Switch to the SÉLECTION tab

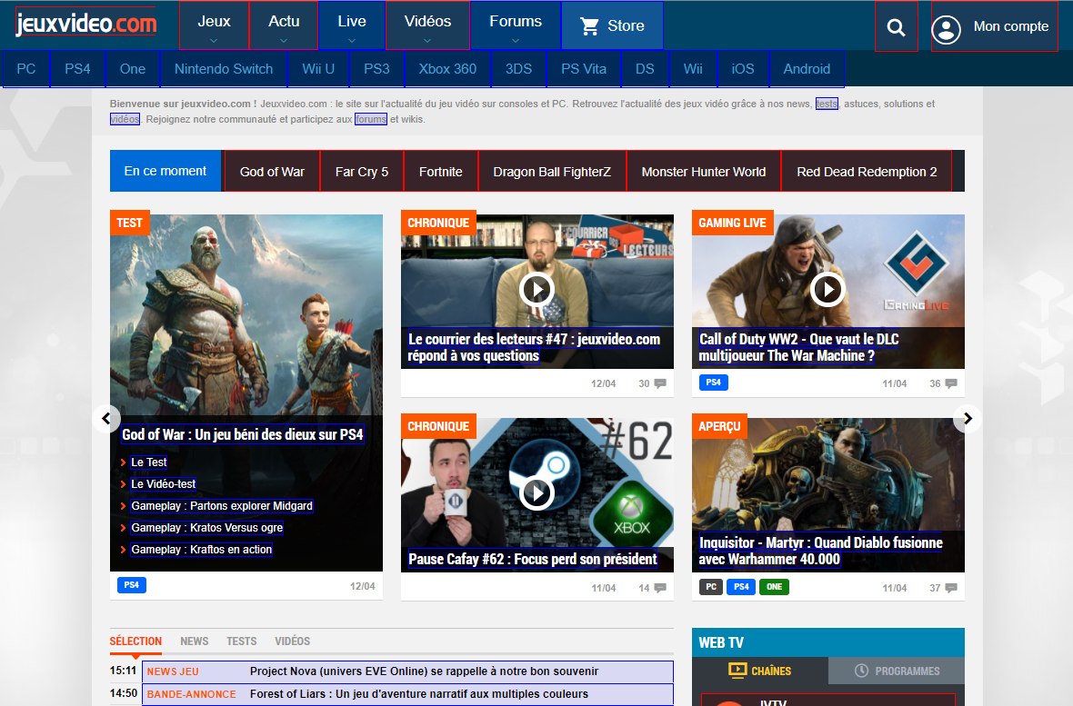tap(135, 641)
